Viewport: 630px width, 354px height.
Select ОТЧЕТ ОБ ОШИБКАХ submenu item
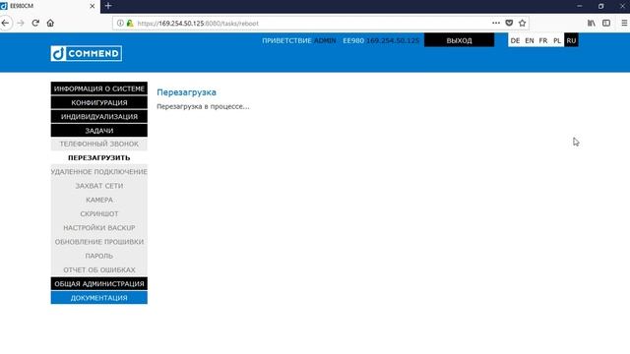99,269
